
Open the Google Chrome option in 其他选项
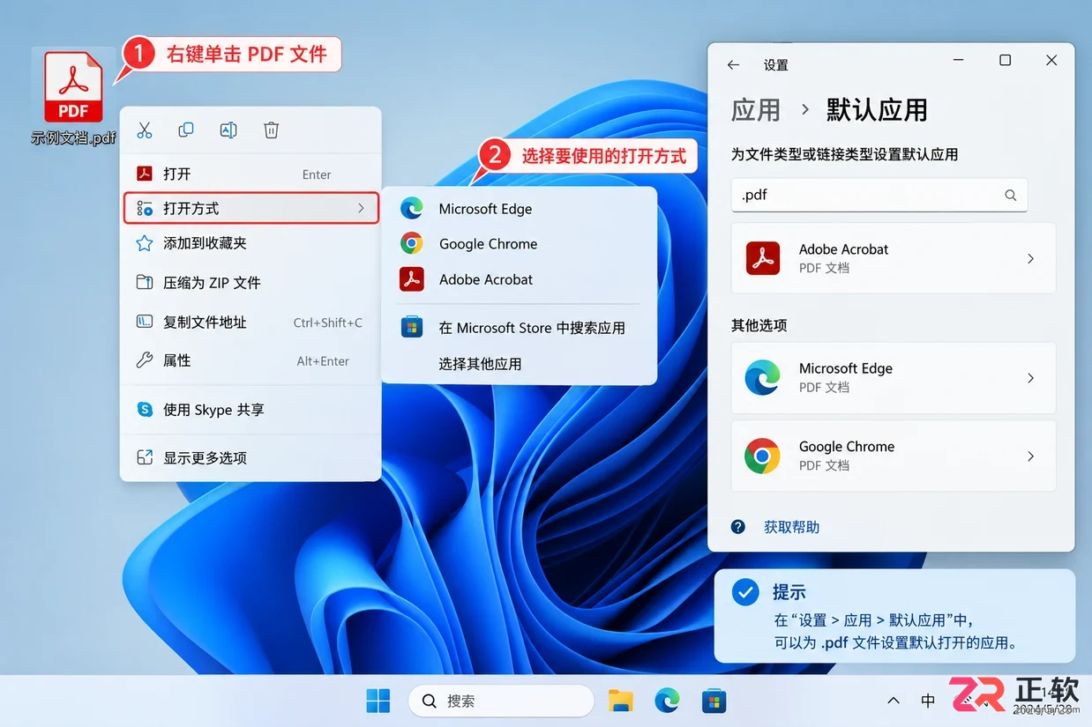point(894,456)
